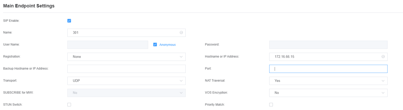The image size is (403, 110).
Task: Click the check icon in Hostname field
Action: [383, 57]
